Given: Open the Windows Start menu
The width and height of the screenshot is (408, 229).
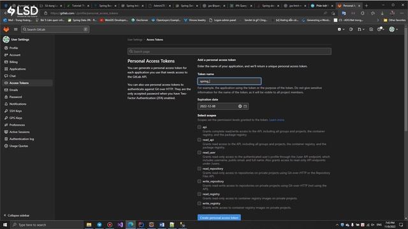Looking at the screenshot, I should coord(5,225).
